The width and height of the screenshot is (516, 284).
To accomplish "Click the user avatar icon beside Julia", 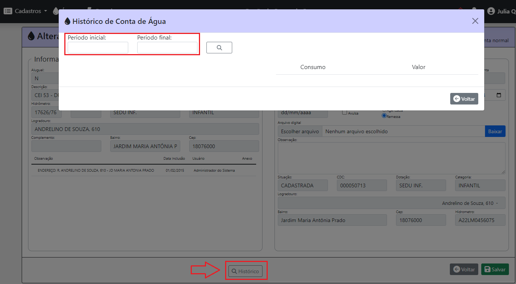I will [x=491, y=11].
